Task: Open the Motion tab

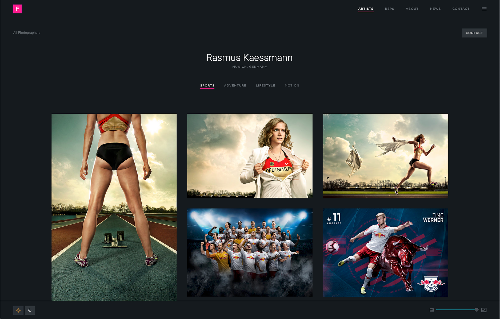Action: [292, 85]
